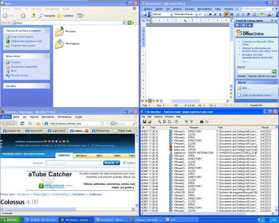Click Compartir esta carpeta link
The height and width of the screenshot is (223, 279).
(x=23, y=46)
